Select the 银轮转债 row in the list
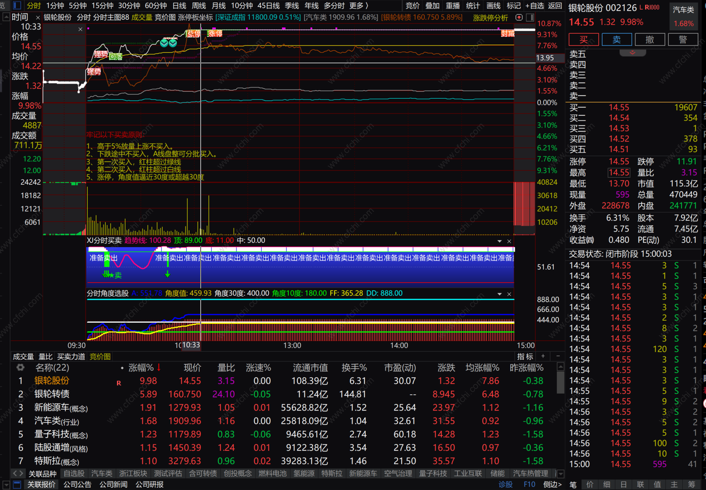The width and height of the screenshot is (706, 490). click(287, 394)
